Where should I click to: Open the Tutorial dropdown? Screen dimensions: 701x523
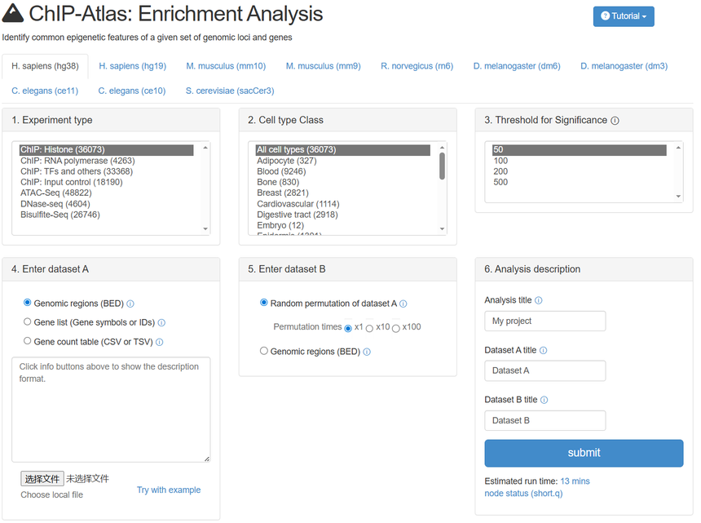tap(623, 16)
